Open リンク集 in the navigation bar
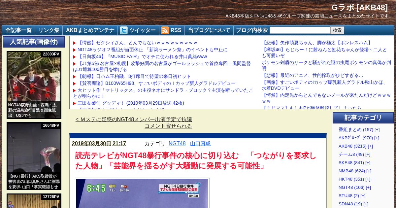Screen dimensions: 396x208 click(x=49, y=30)
